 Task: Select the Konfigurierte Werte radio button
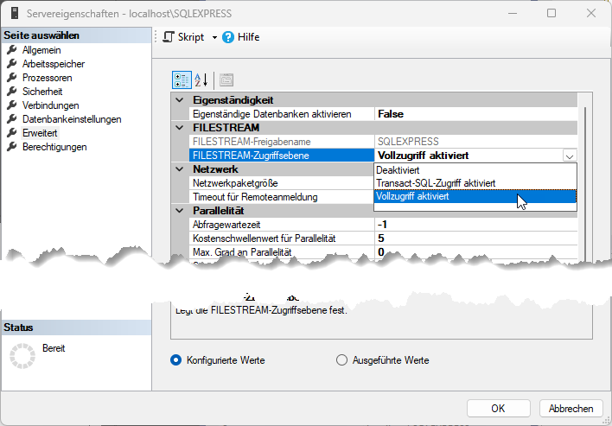pos(176,360)
